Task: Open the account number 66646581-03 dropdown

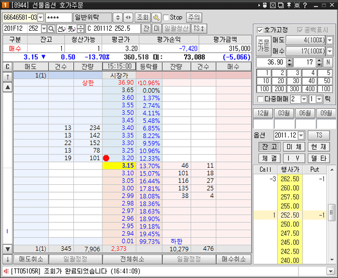Action: pyautogui.click(x=41, y=18)
